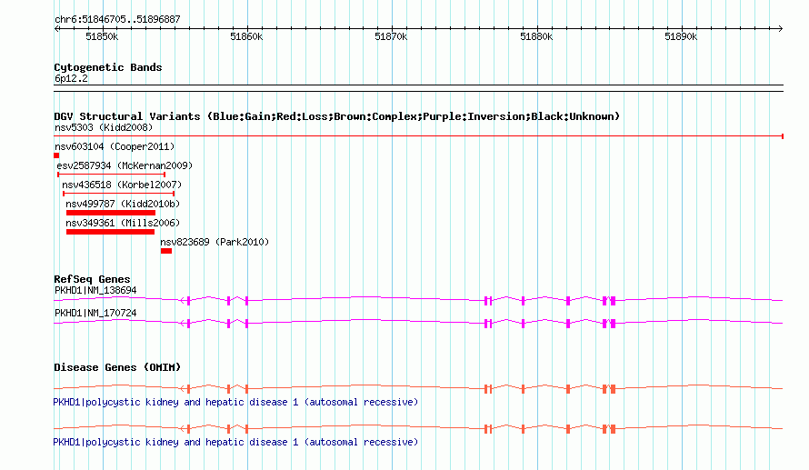Click the PKHD1|NM_170724 transcript label
This screenshot has height=470, width=809.
pos(95,313)
